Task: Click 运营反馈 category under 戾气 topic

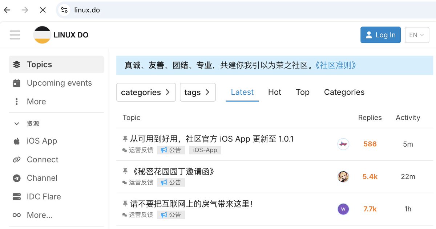Action: [138, 215]
